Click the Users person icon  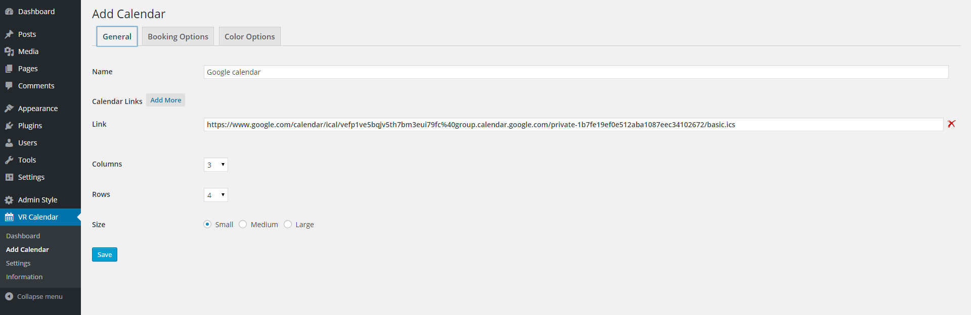9,143
